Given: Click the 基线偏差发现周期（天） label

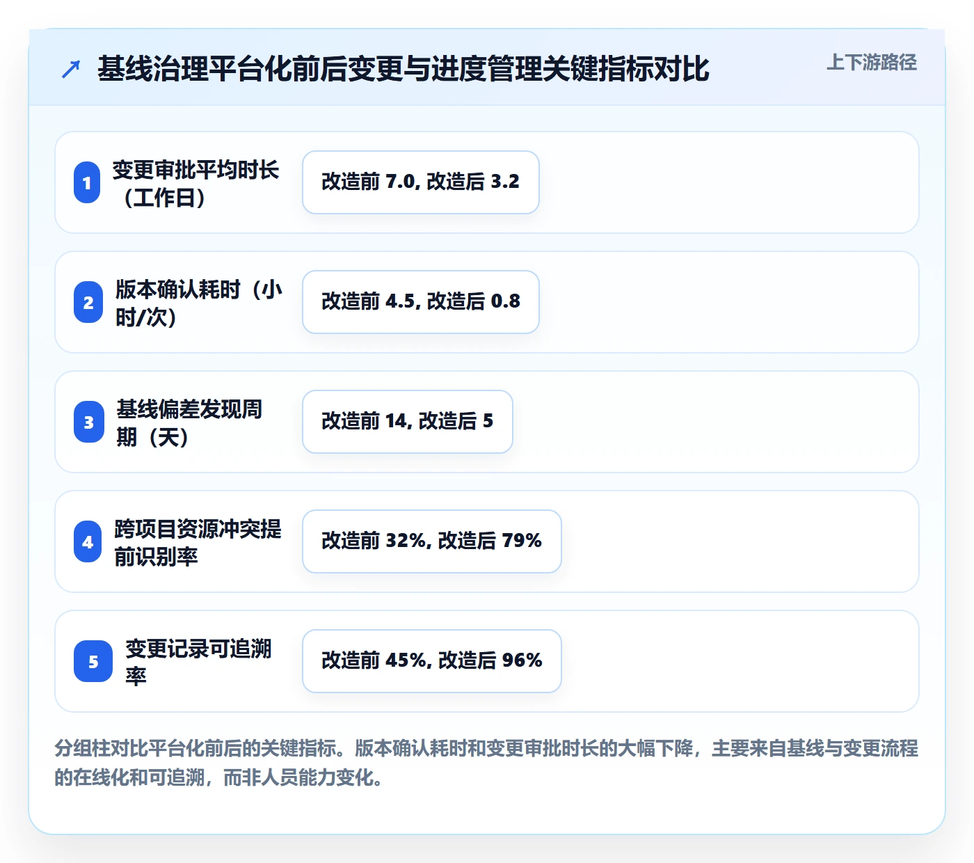Looking at the screenshot, I should point(189,422).
